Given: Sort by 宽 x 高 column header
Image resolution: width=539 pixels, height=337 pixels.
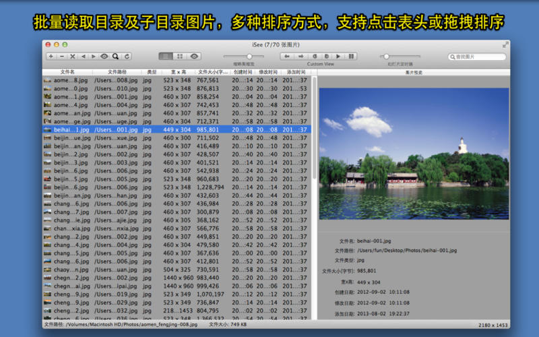Looking at the screenshot, I should point(179,72).
